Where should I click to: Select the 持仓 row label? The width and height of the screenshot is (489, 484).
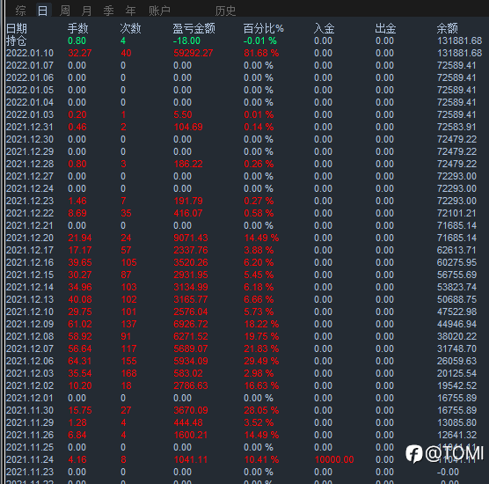17,40
